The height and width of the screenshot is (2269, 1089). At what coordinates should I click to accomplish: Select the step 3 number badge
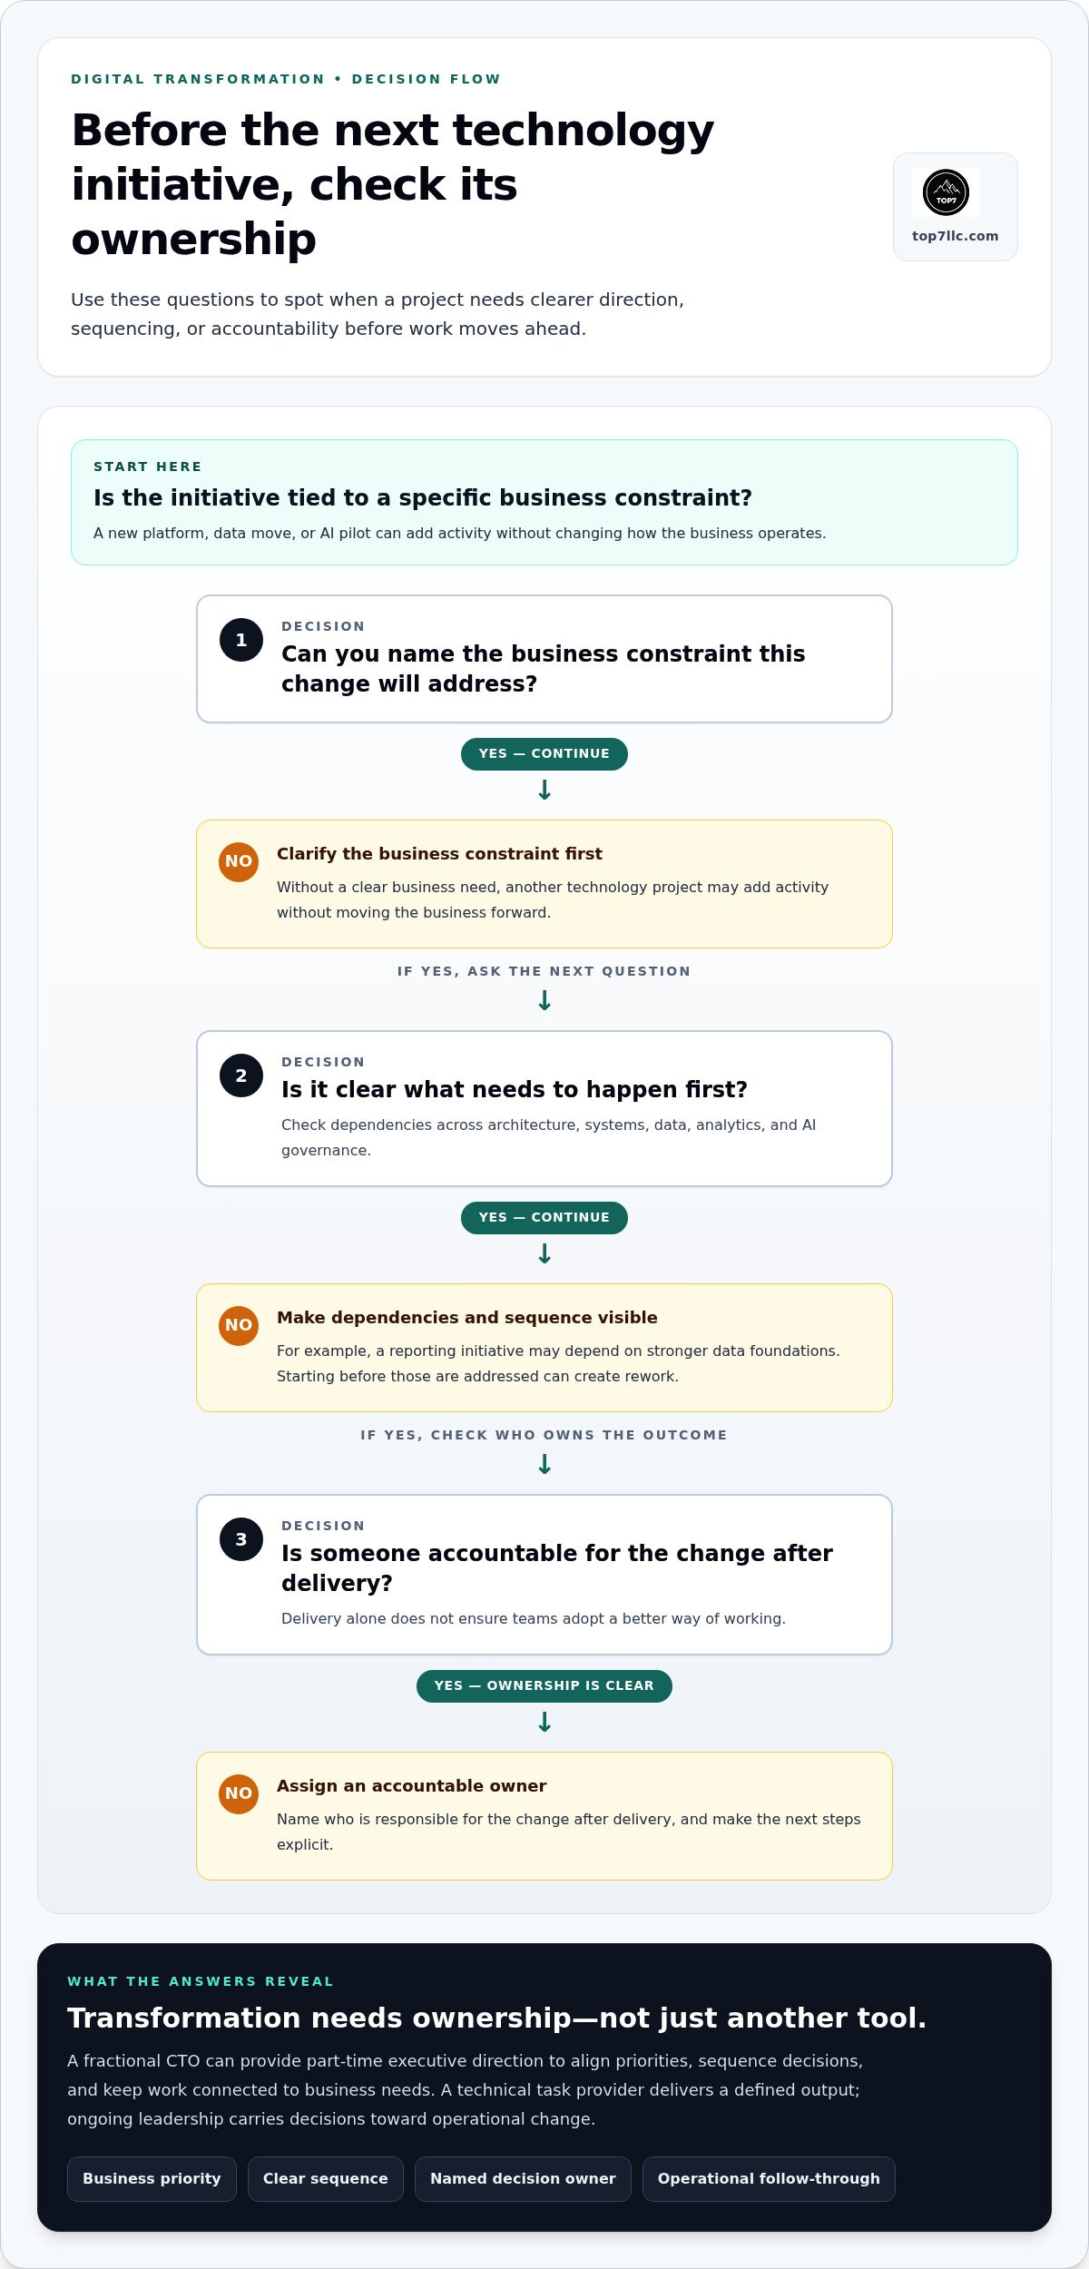pyautogui.click(x=241, y=1539)
